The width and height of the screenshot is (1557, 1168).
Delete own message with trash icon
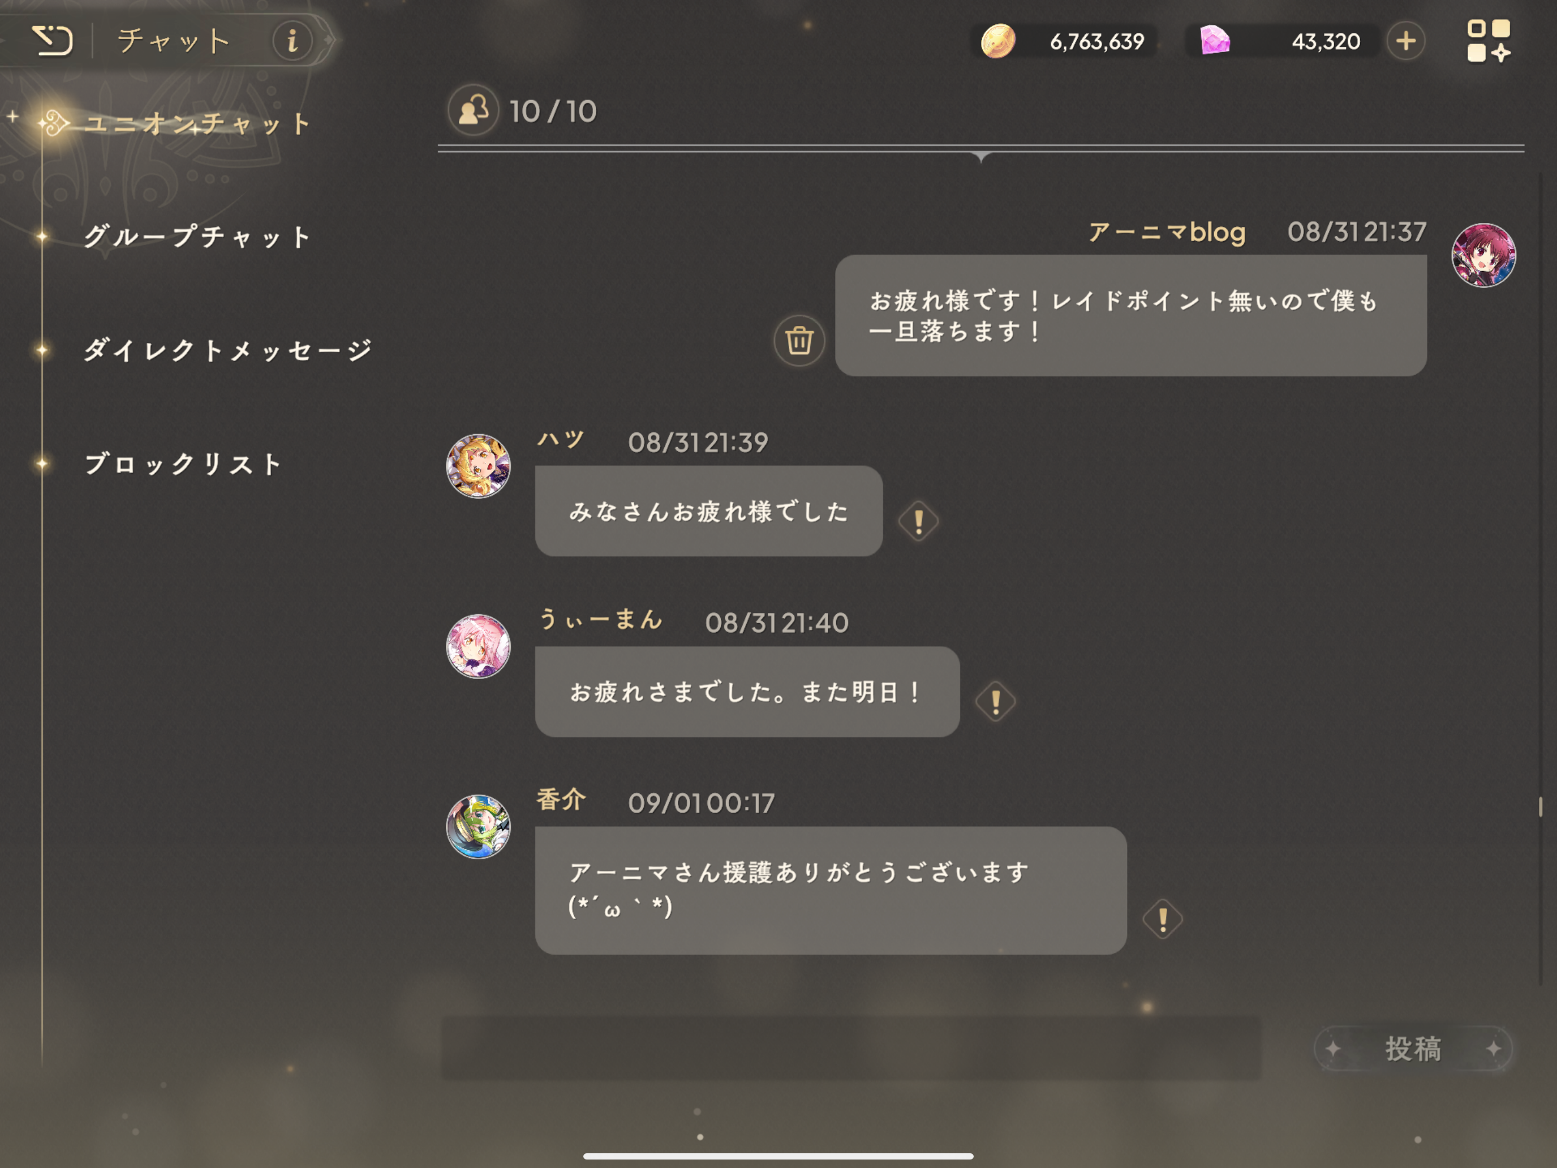click(799, 341)
